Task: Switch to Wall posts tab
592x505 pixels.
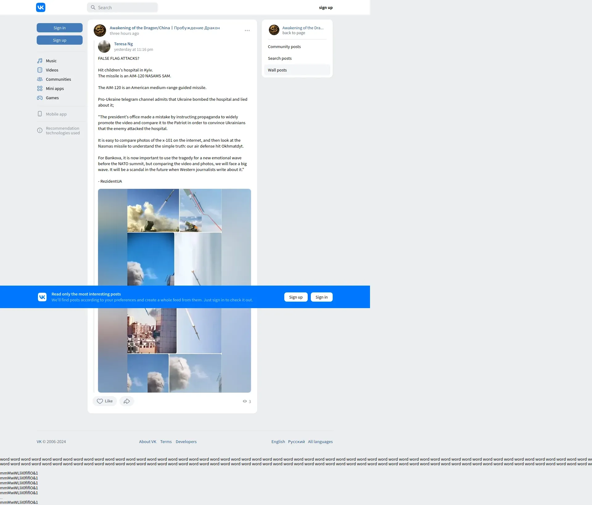Action: pyautogui.click(x=277, y=70)
